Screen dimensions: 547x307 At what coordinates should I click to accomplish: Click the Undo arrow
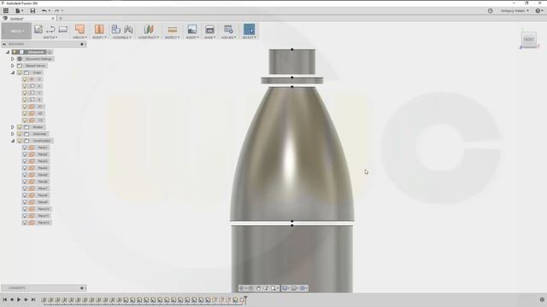[x=44, y=11]
